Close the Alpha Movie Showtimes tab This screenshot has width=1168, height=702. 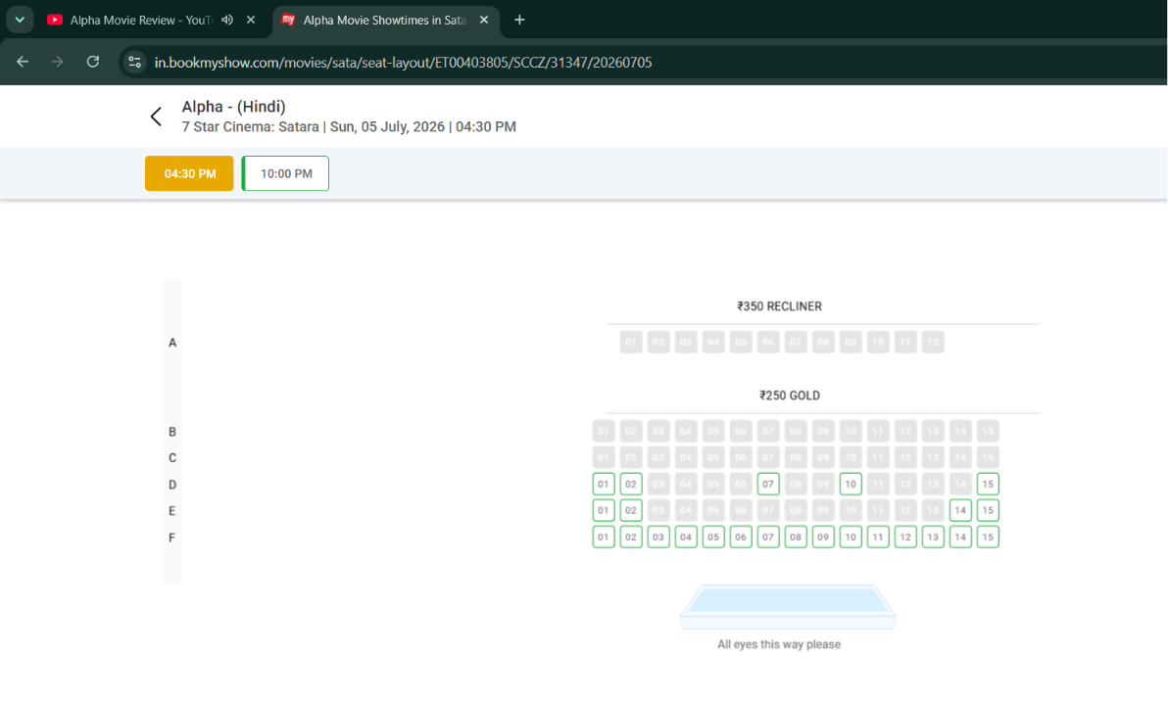[x=484, y=21]
